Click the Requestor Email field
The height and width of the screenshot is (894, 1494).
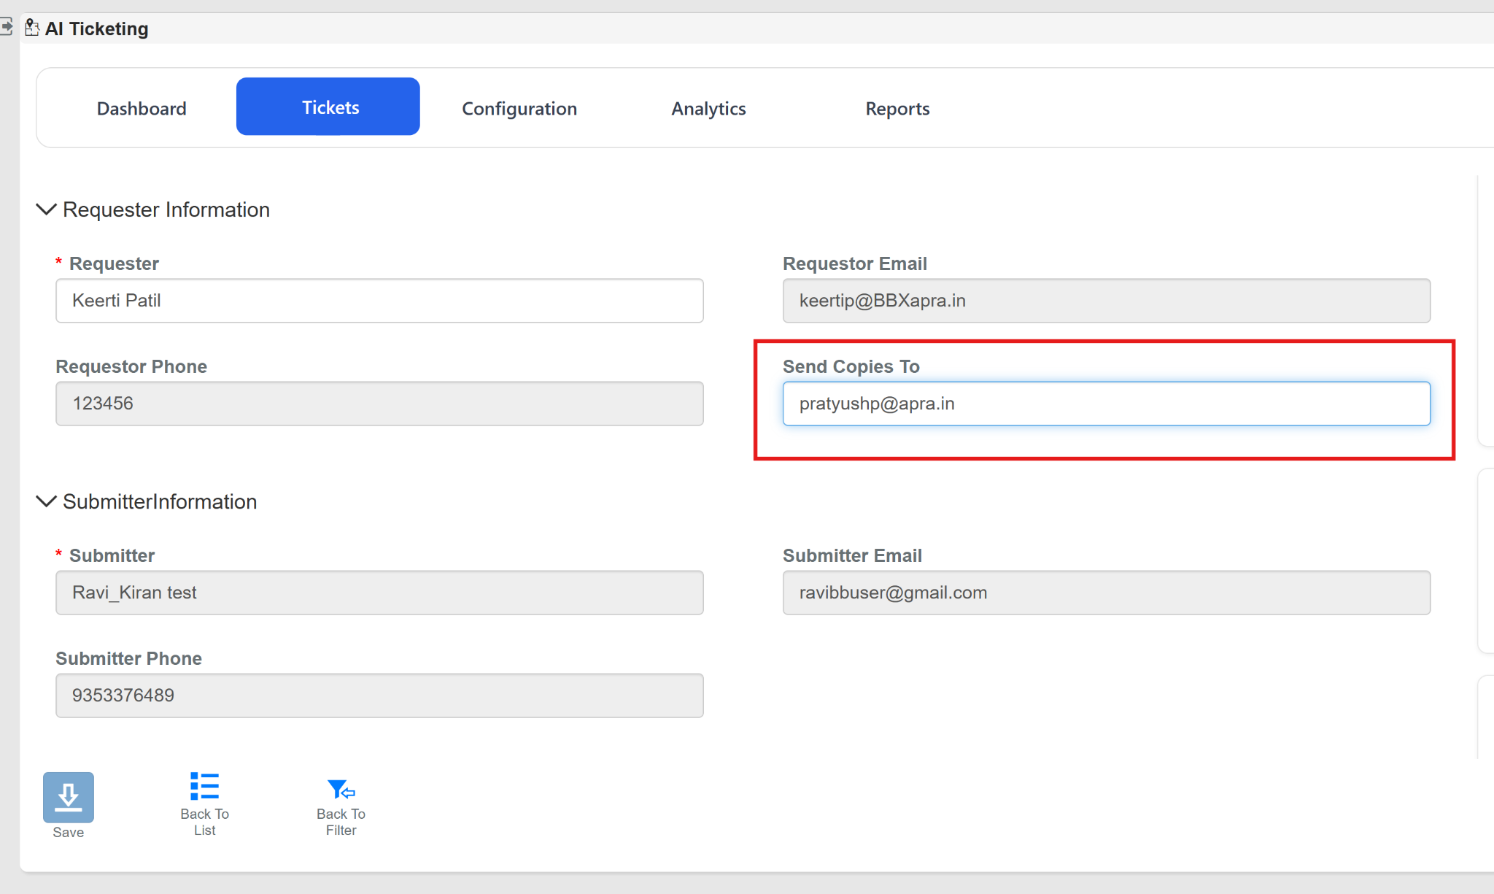click(x=1107, y=301)
